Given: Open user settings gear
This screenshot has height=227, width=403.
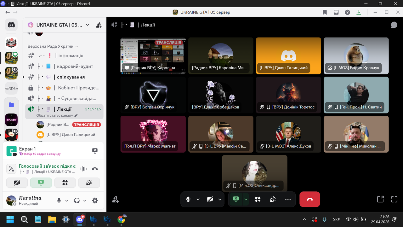Looking at the screenshot, I should [95, 201].
